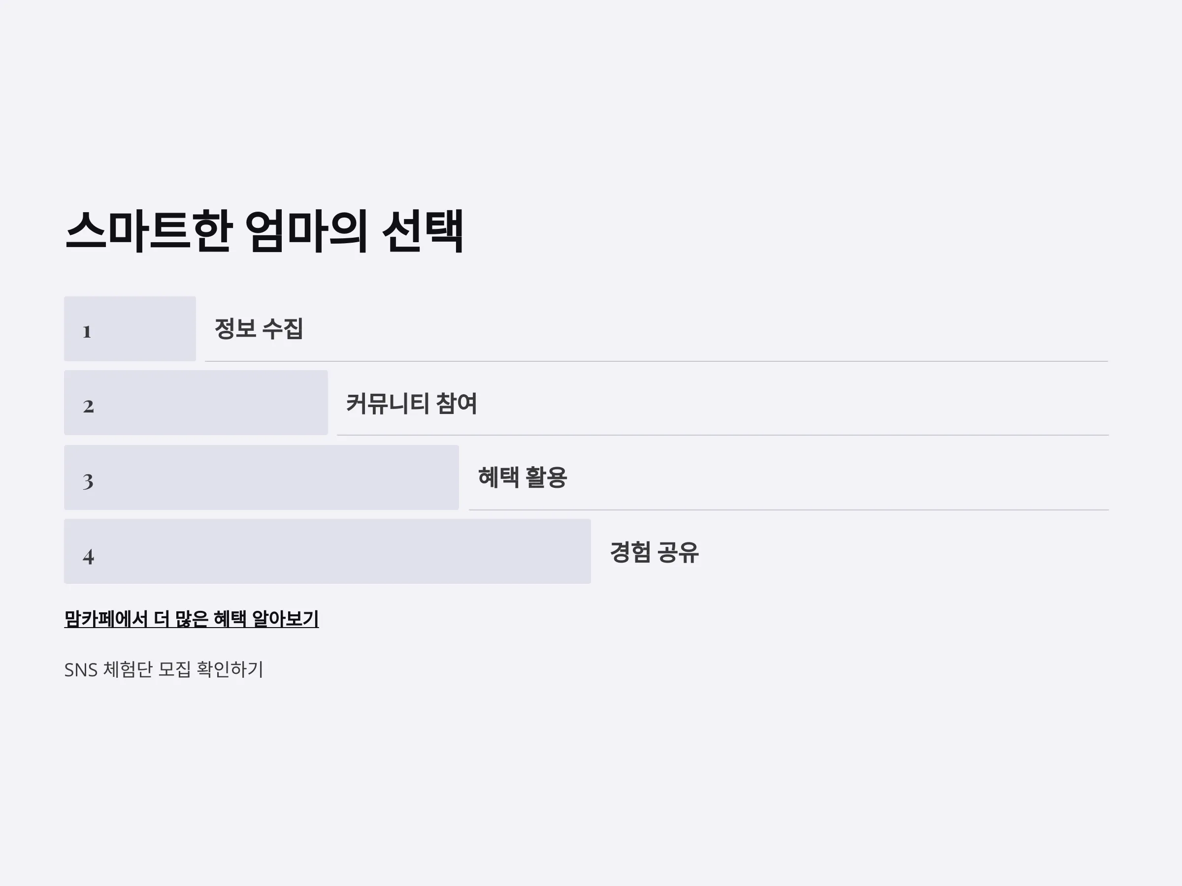
Task: Click the numeral 2 in the second bar
Action: point(89,407)
